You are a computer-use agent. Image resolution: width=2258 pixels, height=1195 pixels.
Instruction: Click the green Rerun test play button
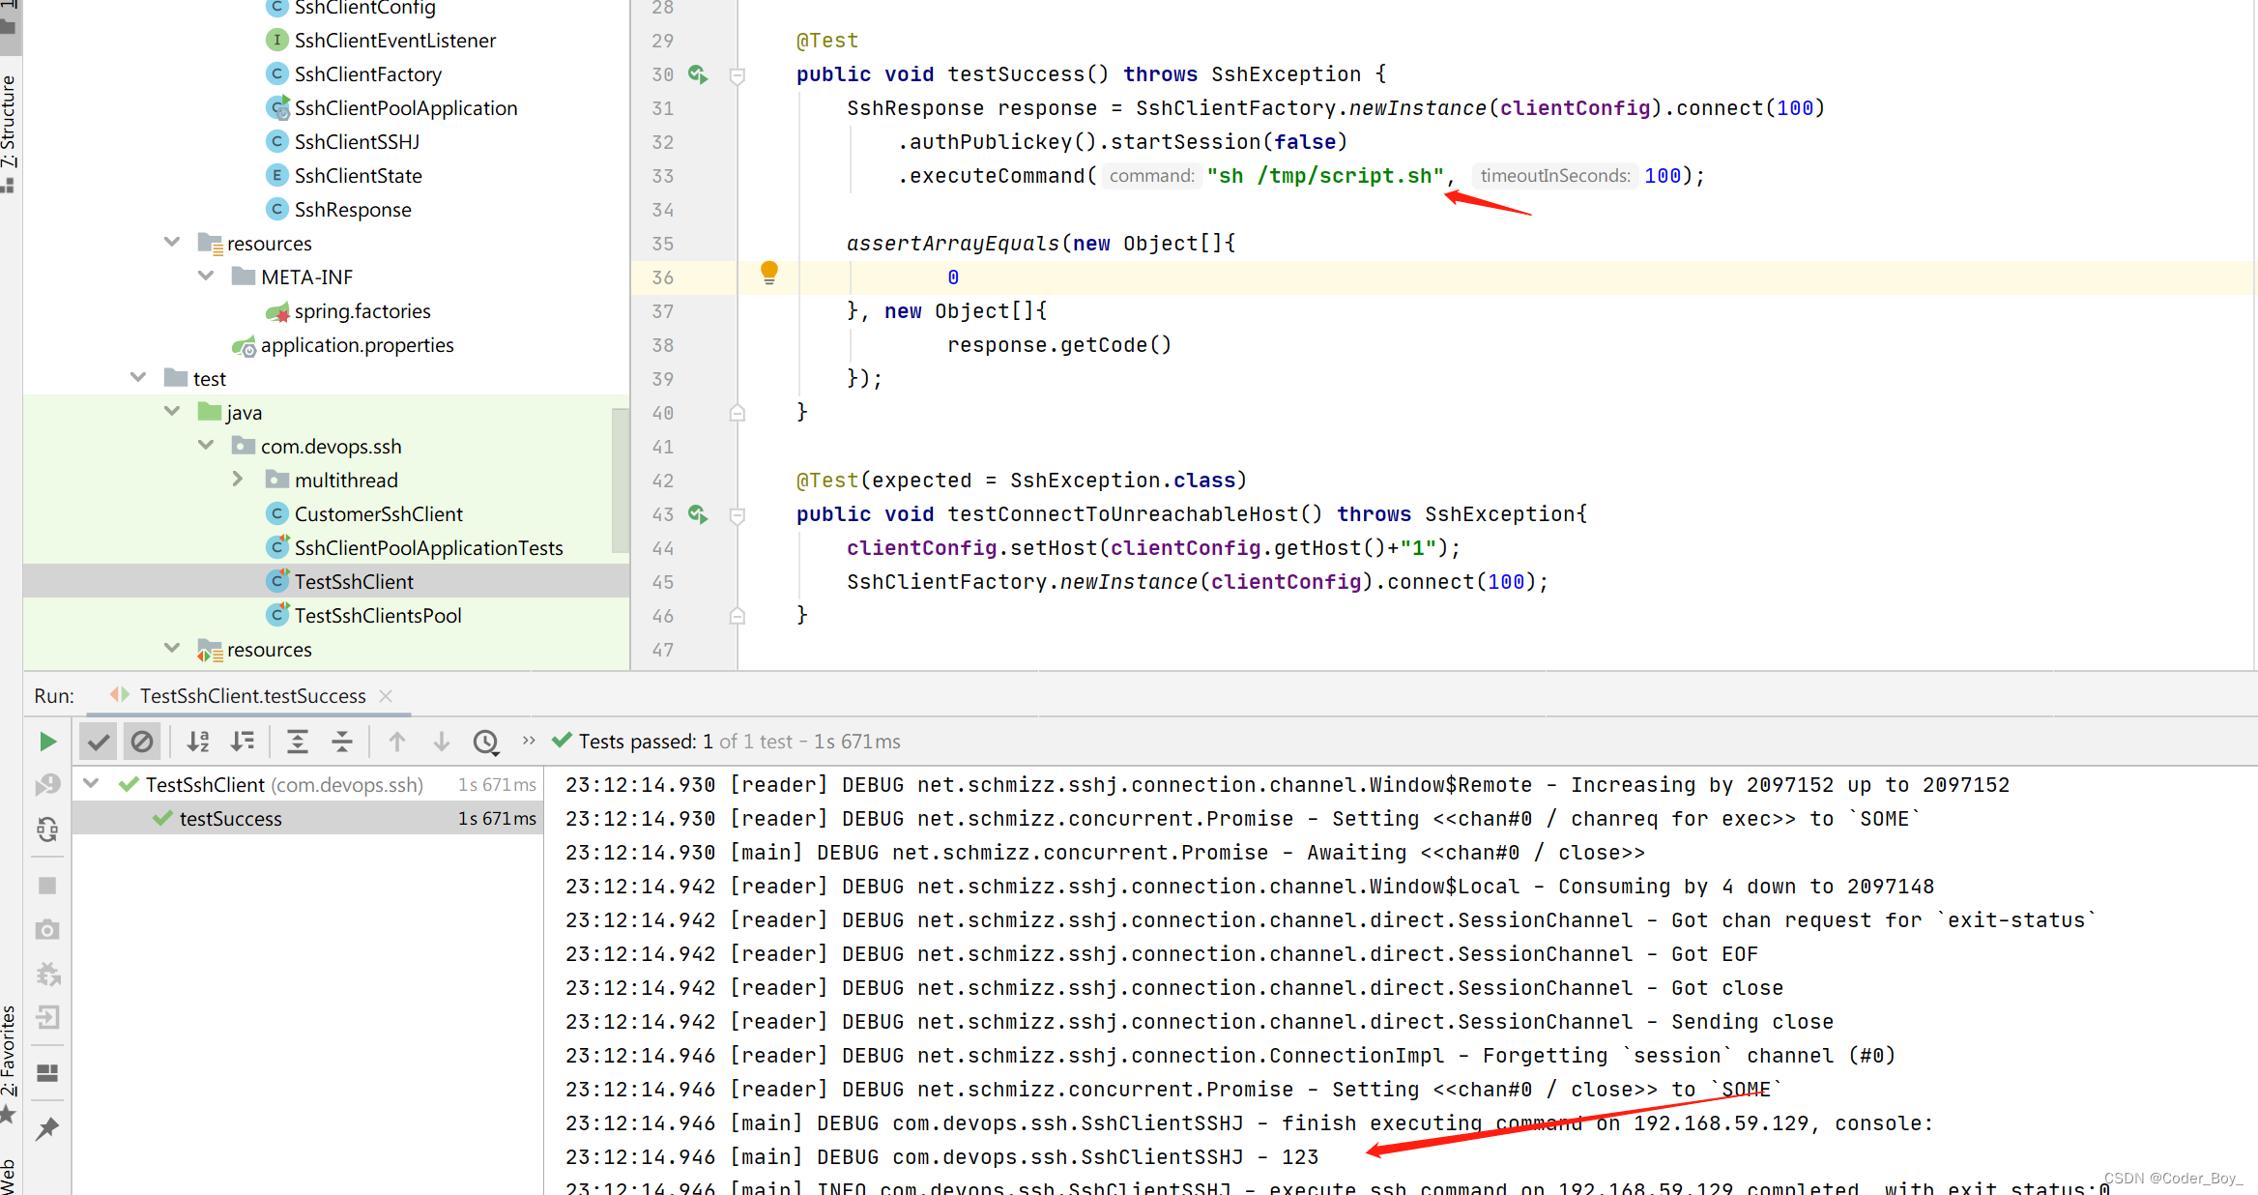(47, 742)
